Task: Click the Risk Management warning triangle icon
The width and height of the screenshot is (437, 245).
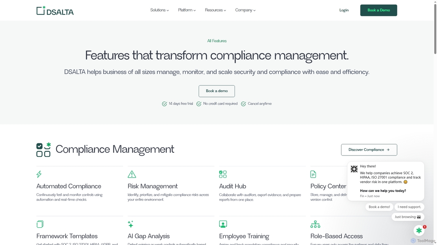Action: [x=132, y=174]
